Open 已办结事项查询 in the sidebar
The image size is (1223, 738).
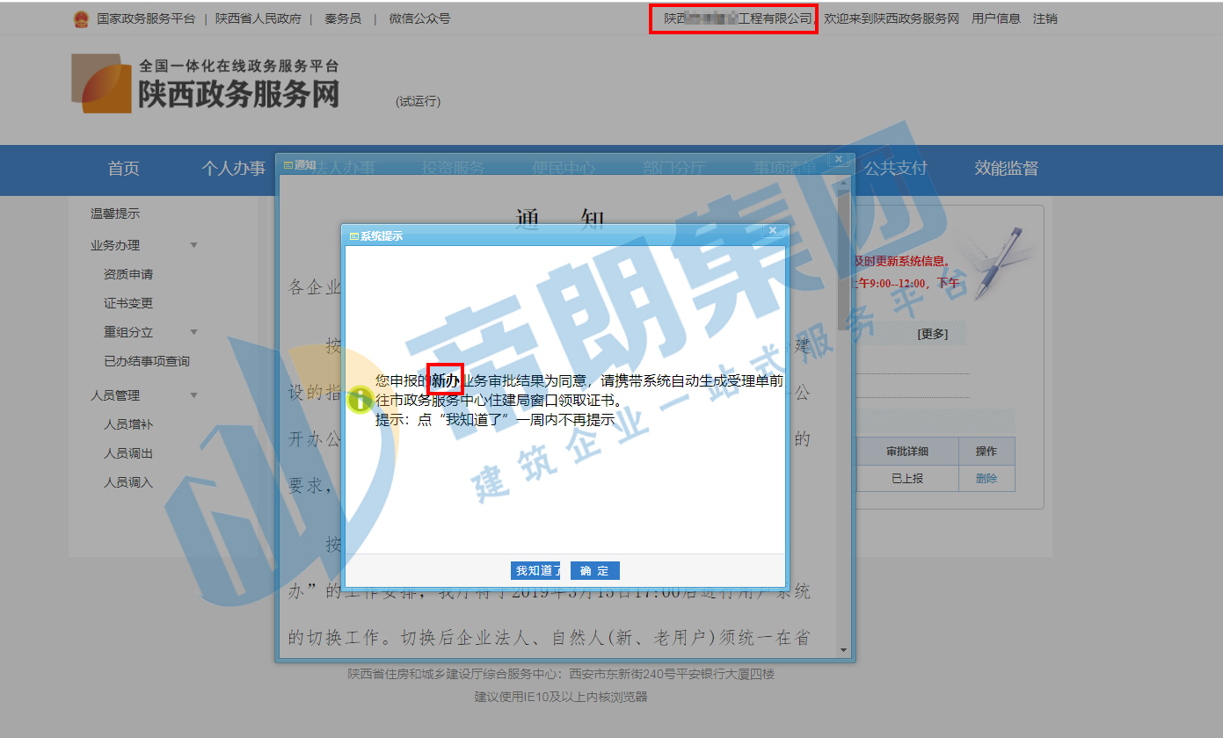(147, 361)
